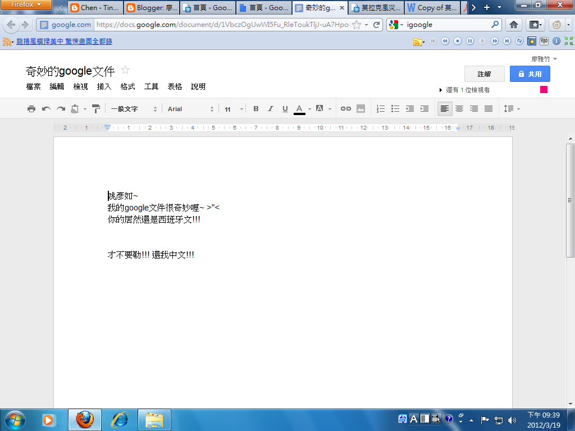Open the 格式 menu

pos(127,86)
